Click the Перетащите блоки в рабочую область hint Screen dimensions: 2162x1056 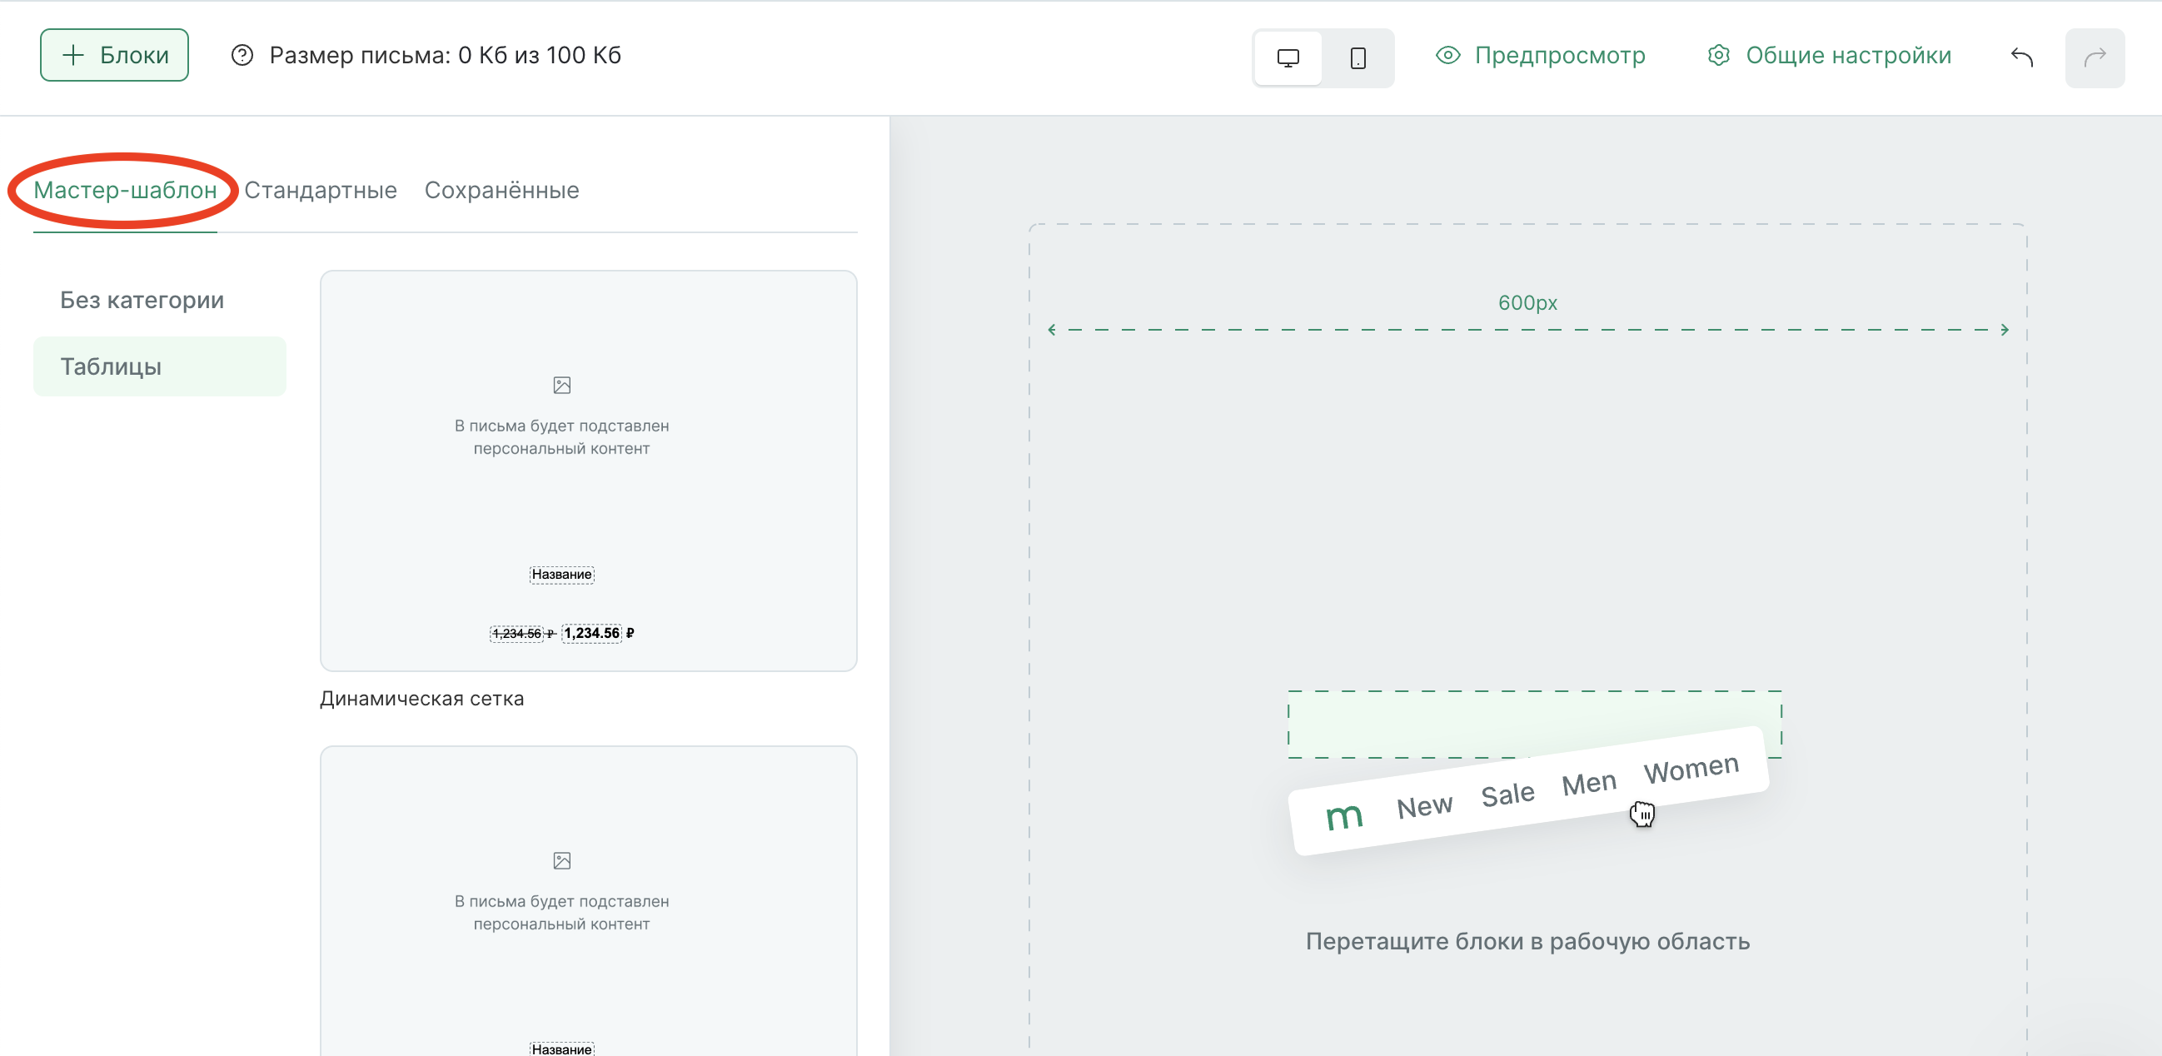(x=1527, y=941)
